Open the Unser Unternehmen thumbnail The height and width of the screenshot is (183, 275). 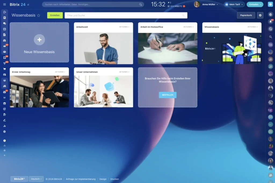point(103,91)
